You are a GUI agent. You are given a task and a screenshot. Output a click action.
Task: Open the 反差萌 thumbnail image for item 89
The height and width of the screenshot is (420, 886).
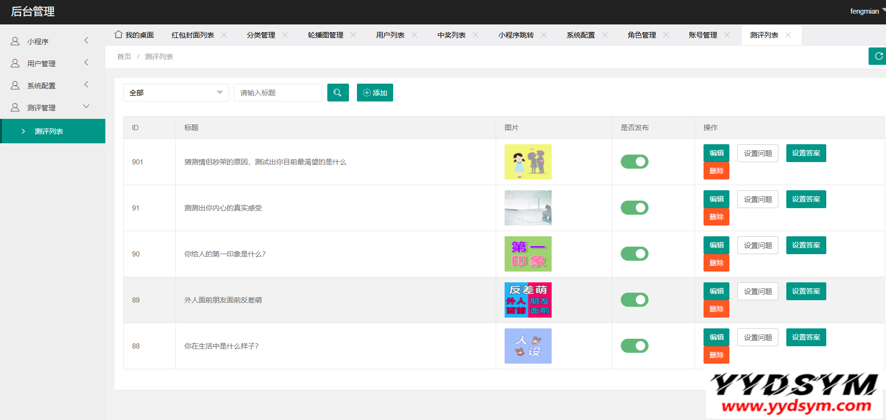click(x=528, y=300)
